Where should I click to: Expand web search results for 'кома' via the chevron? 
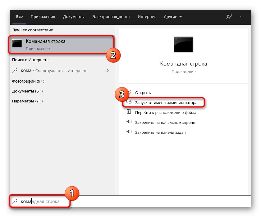coord(108,70)
